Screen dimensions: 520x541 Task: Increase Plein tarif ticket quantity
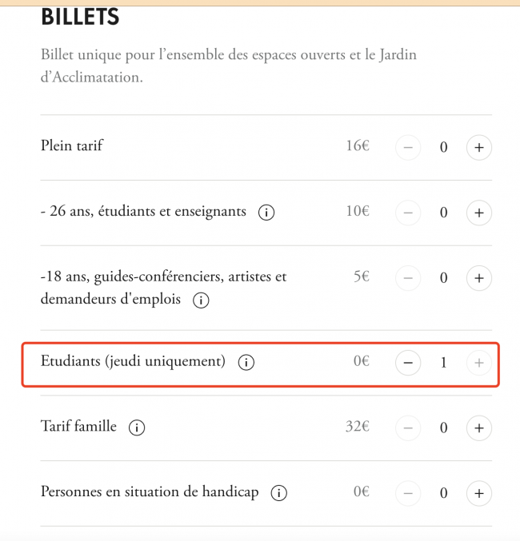point(478,148)
